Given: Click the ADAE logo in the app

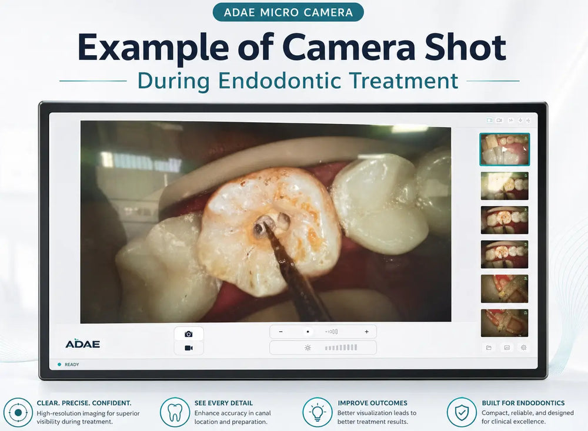Looking at the screenshot, I should point(82,344).
